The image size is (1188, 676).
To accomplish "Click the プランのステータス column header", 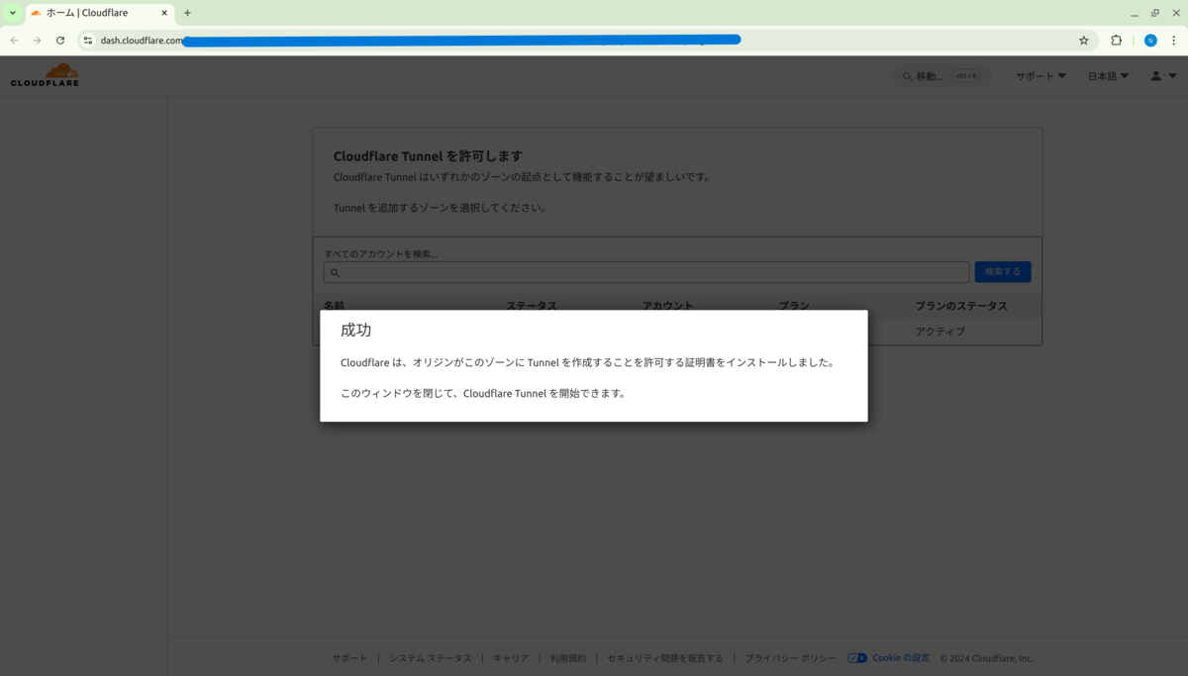I will tap(961, 306).
